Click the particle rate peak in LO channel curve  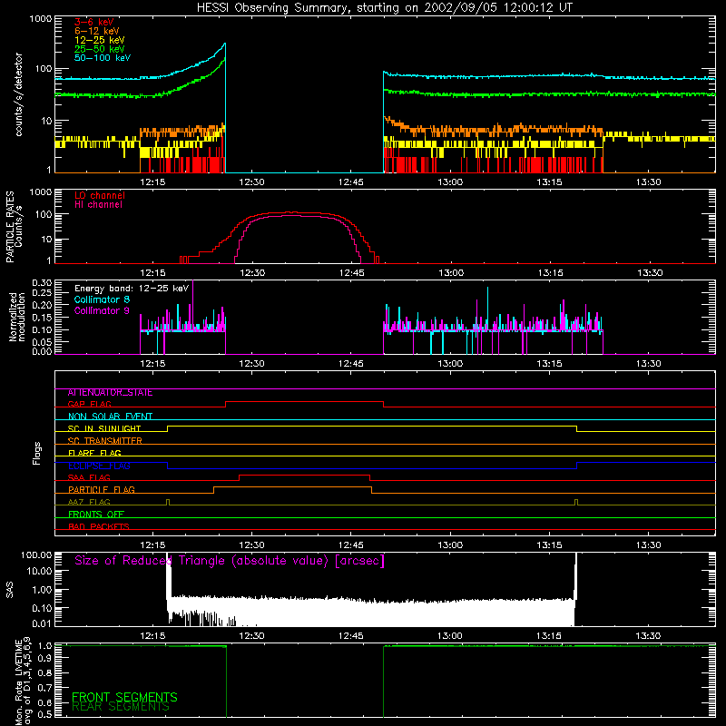coord(291,212)
